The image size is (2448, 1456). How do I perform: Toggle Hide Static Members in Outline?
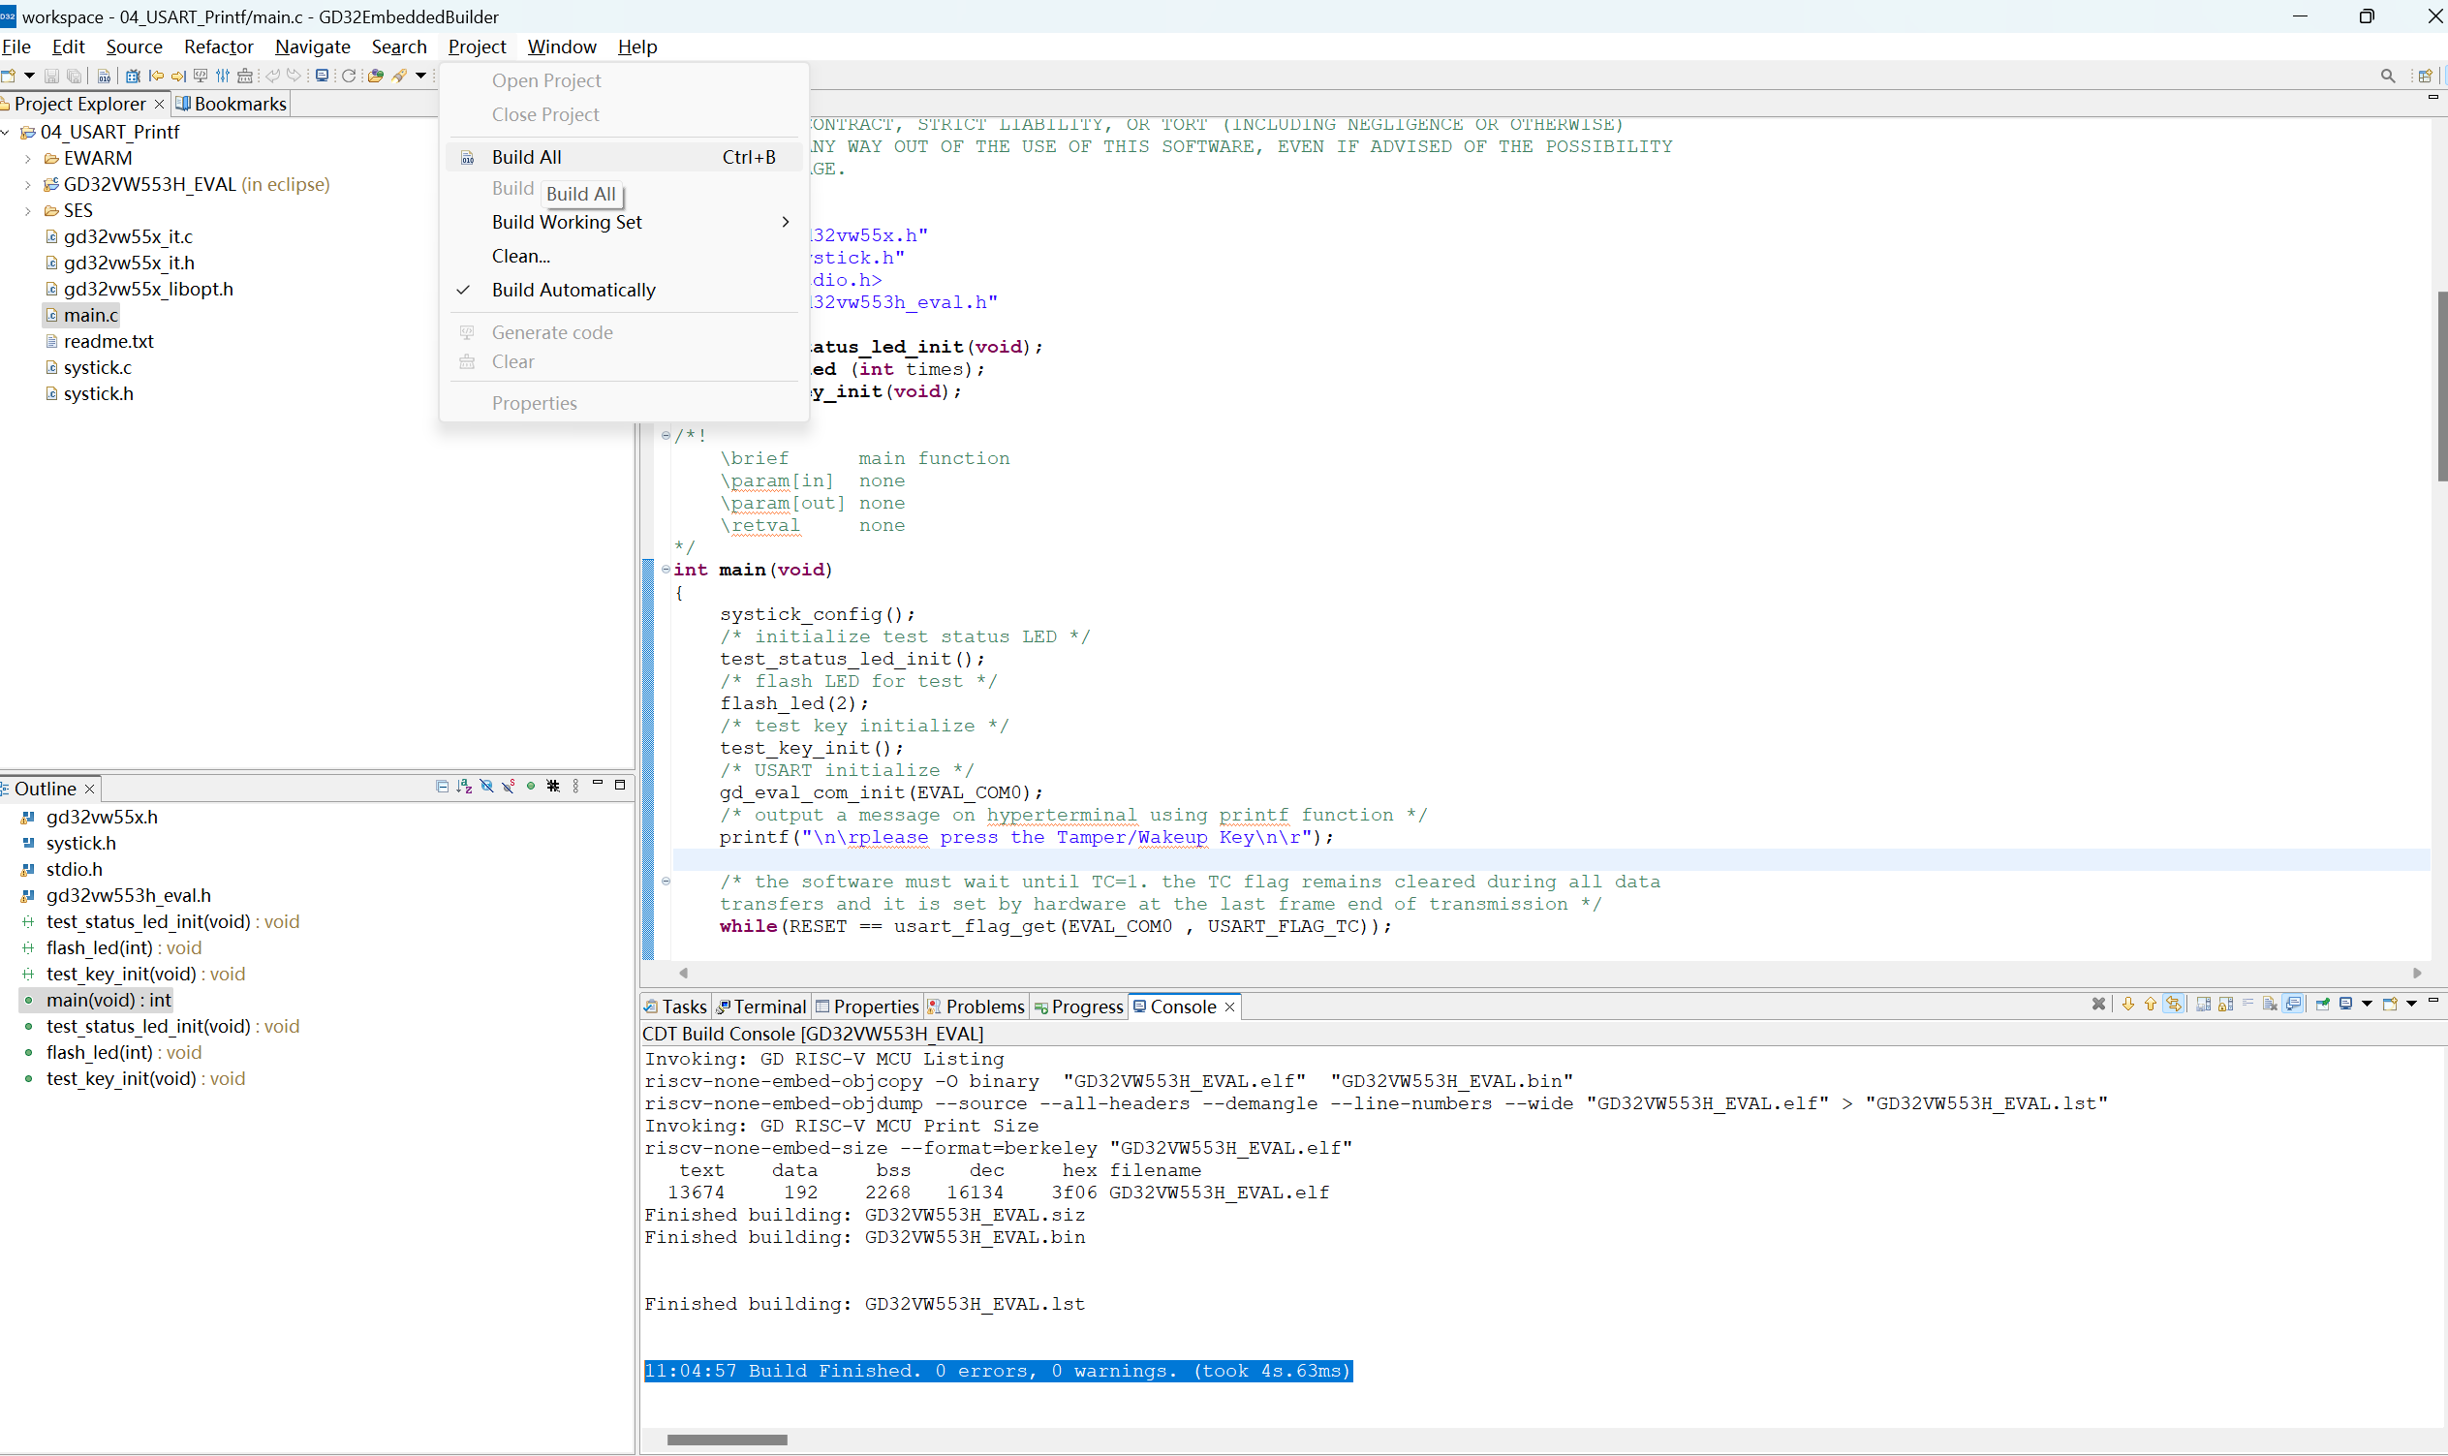point(509,786)
